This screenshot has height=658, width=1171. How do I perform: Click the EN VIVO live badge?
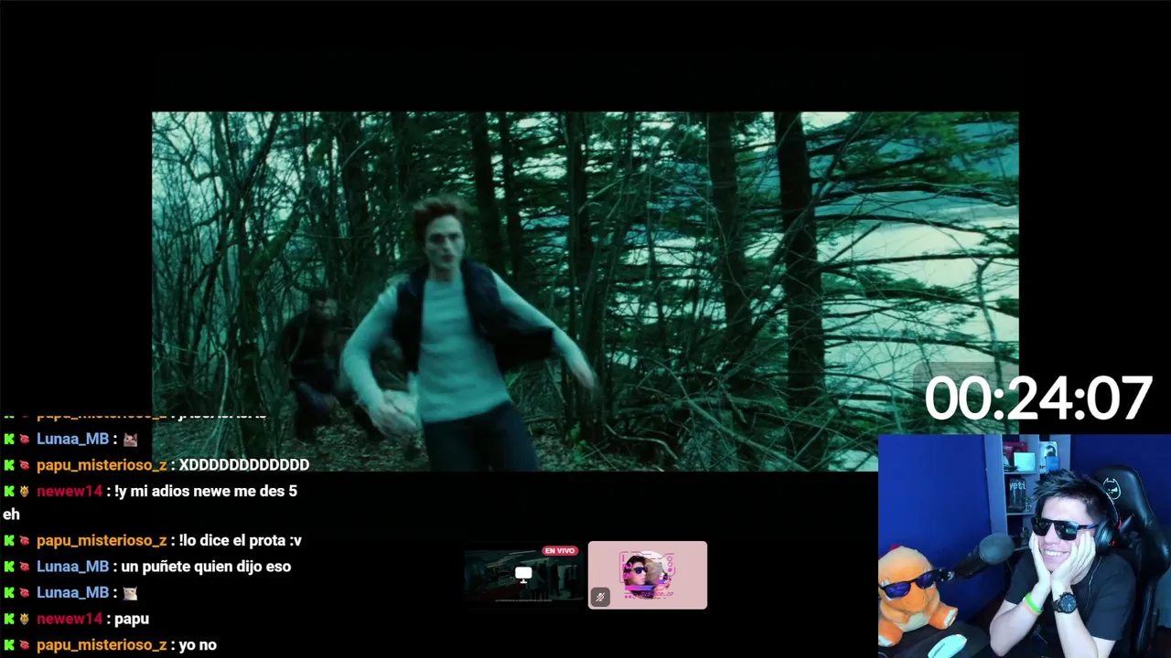coord(560,551)
